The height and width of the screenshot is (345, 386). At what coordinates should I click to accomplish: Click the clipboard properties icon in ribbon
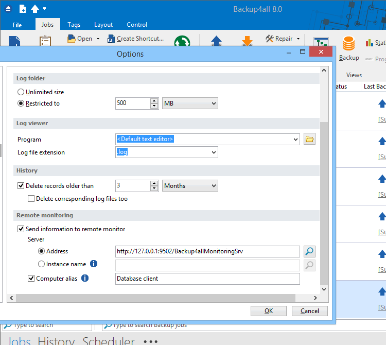point(45,41)
